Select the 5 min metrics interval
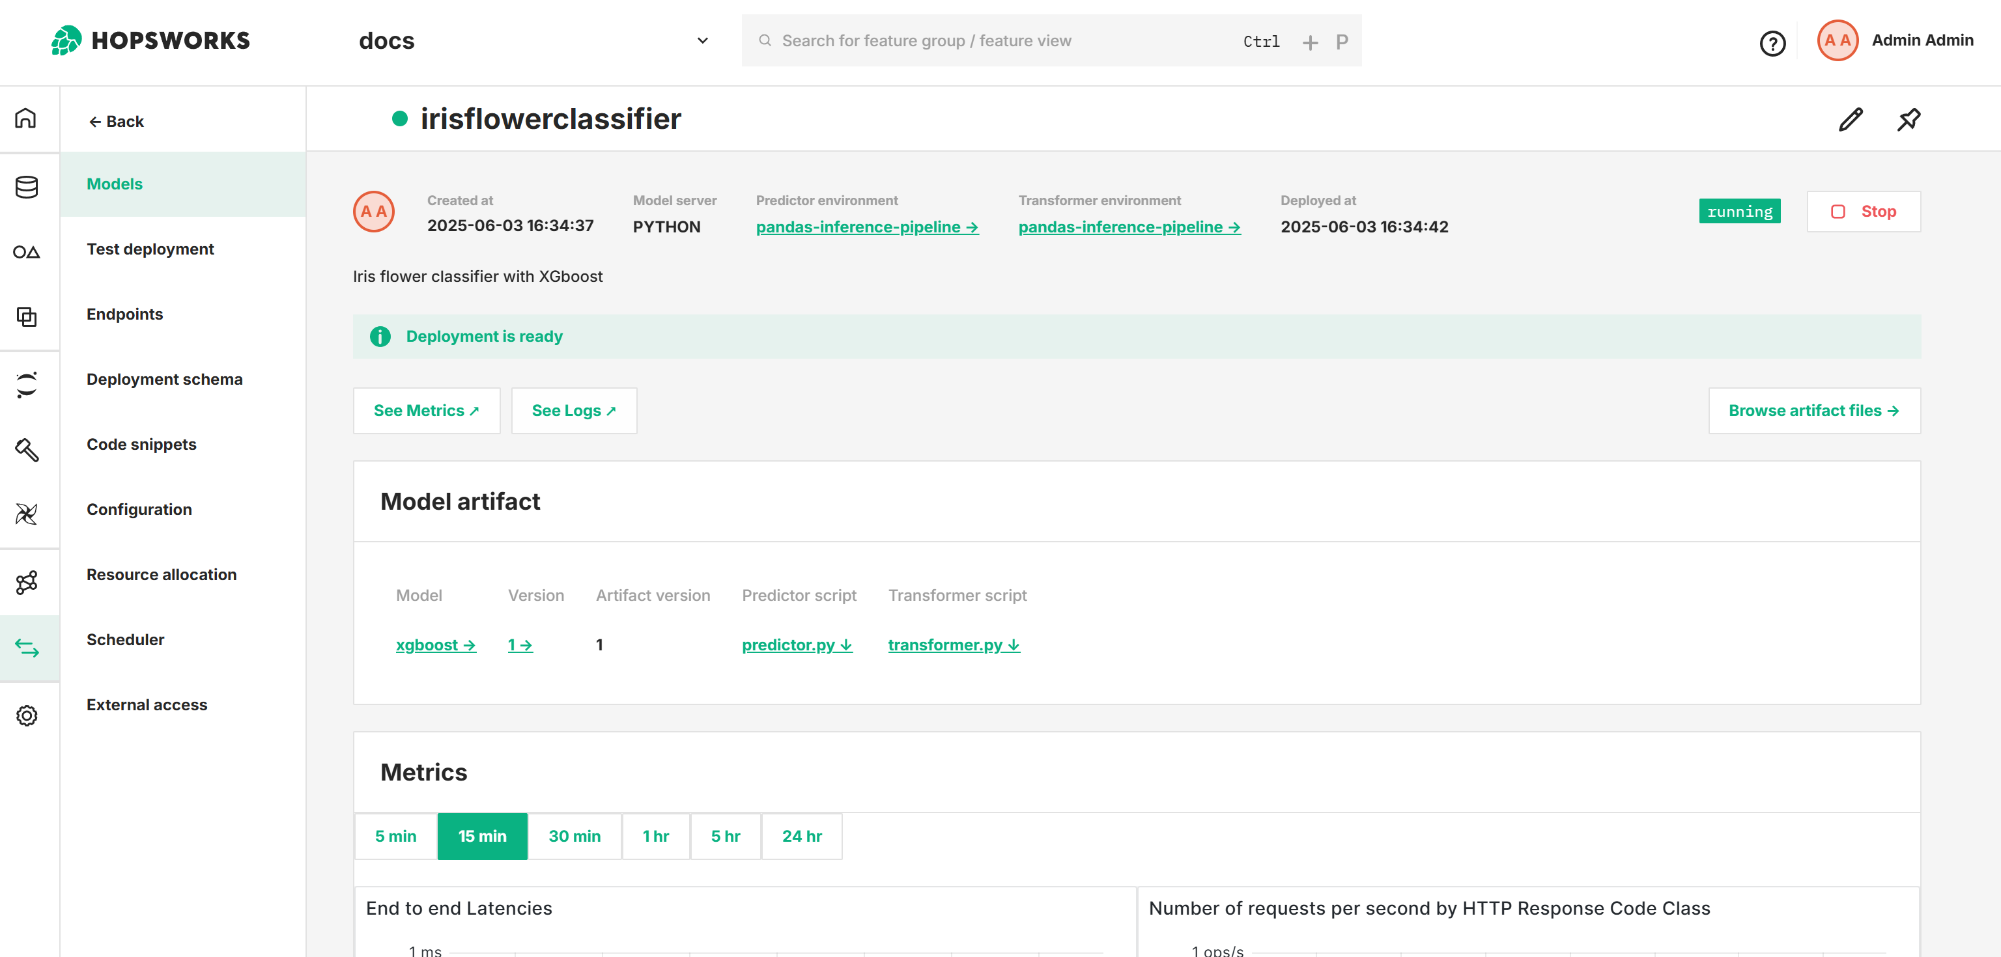 [395, 837]
